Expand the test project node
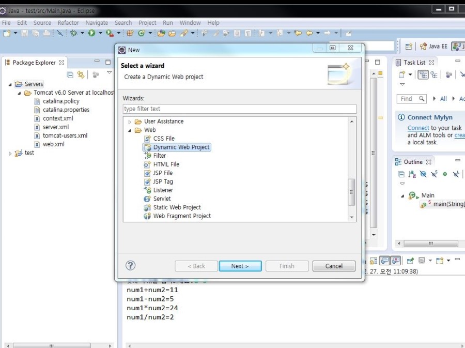 (10, 154)
